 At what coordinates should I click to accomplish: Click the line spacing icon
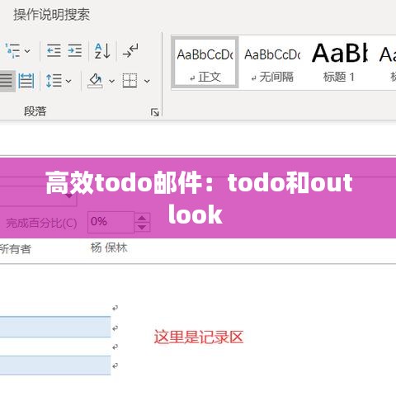54,81
